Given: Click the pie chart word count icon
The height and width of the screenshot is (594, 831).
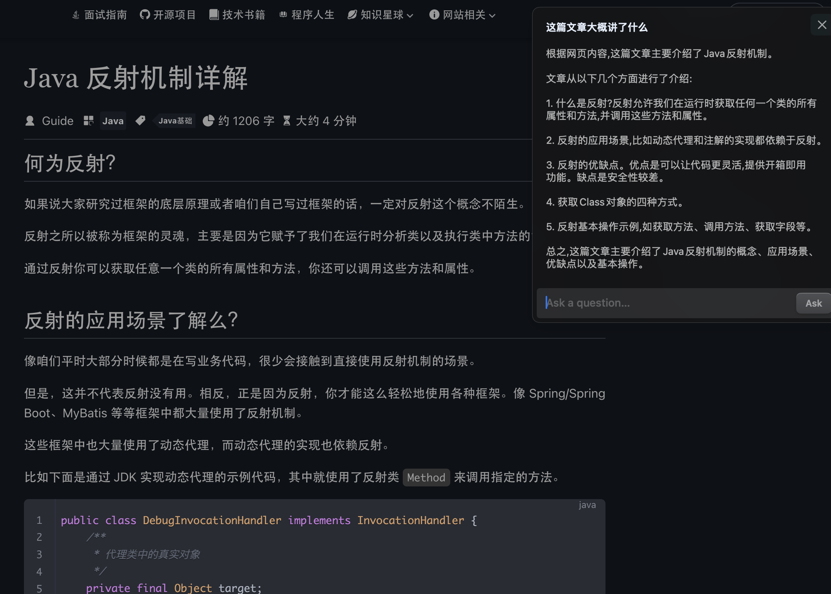Looking at the screenshot, I should 208,121.
